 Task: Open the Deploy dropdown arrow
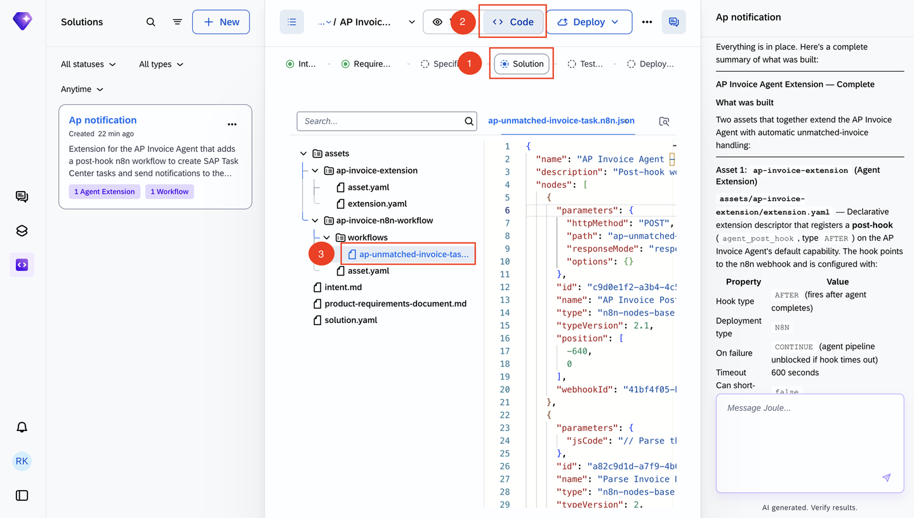click(615, 22)
